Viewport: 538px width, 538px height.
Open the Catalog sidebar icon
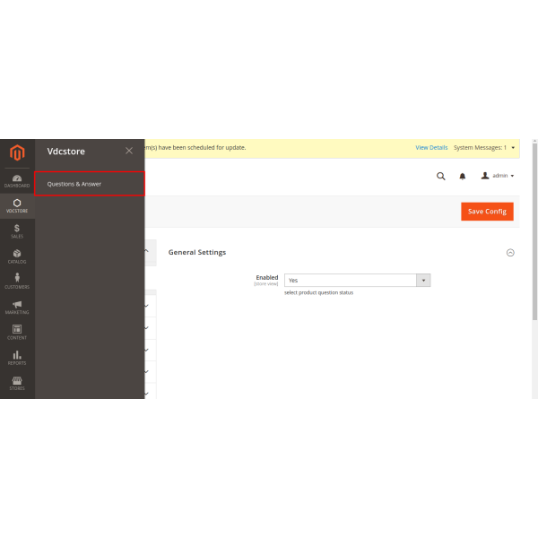point(17,256)
